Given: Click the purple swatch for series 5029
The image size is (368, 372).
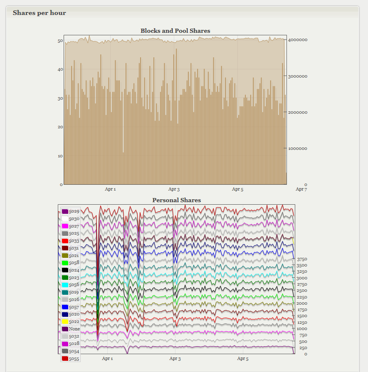Looking at the screenshot, I should [x=65, y=211].
